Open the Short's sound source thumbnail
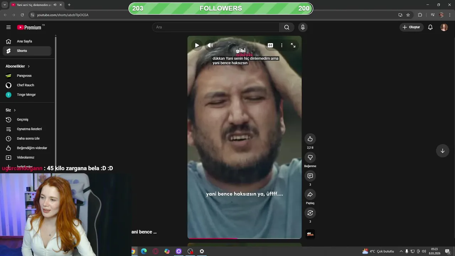 coord(310,234)
